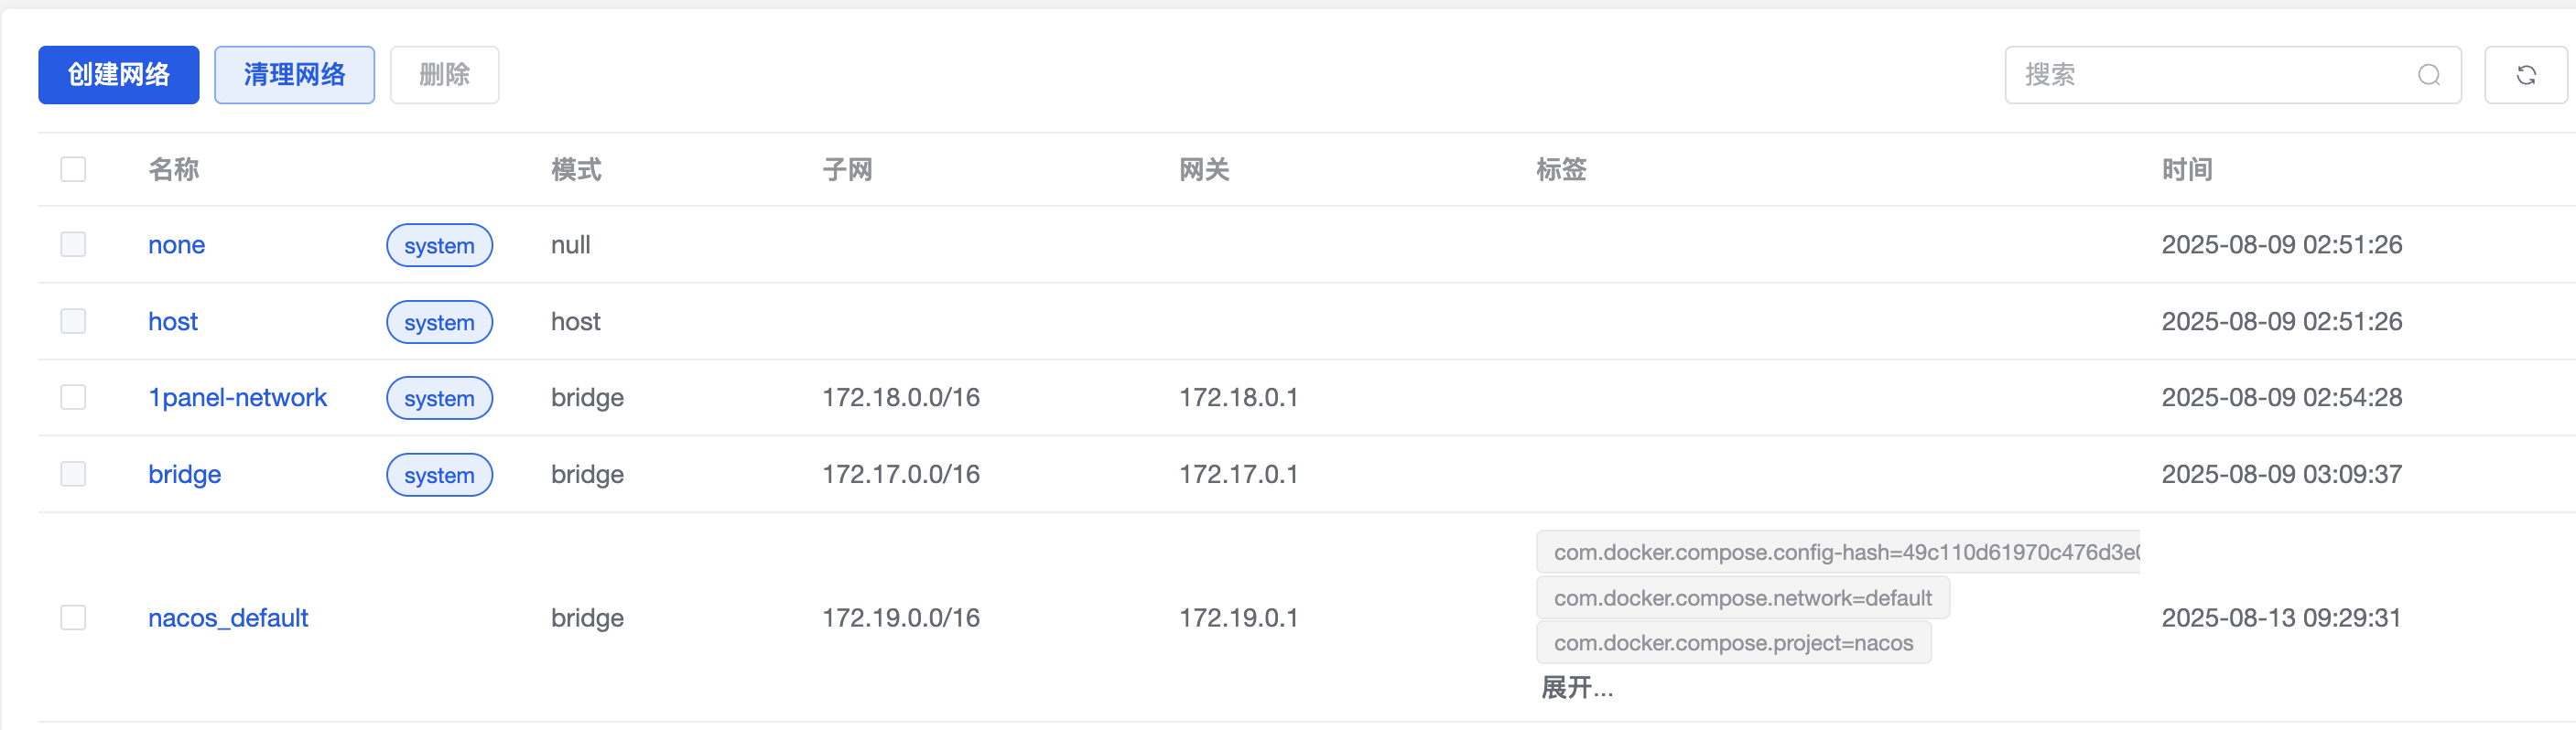
Task: Click the 删除 button
Action: coord(444,75)
